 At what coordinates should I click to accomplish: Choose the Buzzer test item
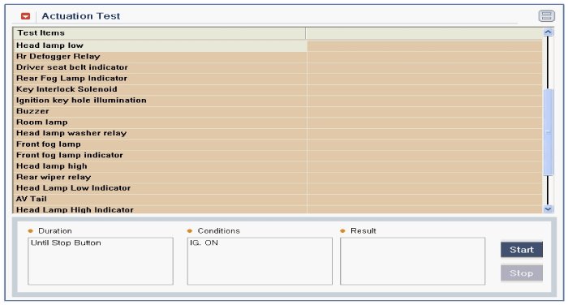tap(278, 111)
